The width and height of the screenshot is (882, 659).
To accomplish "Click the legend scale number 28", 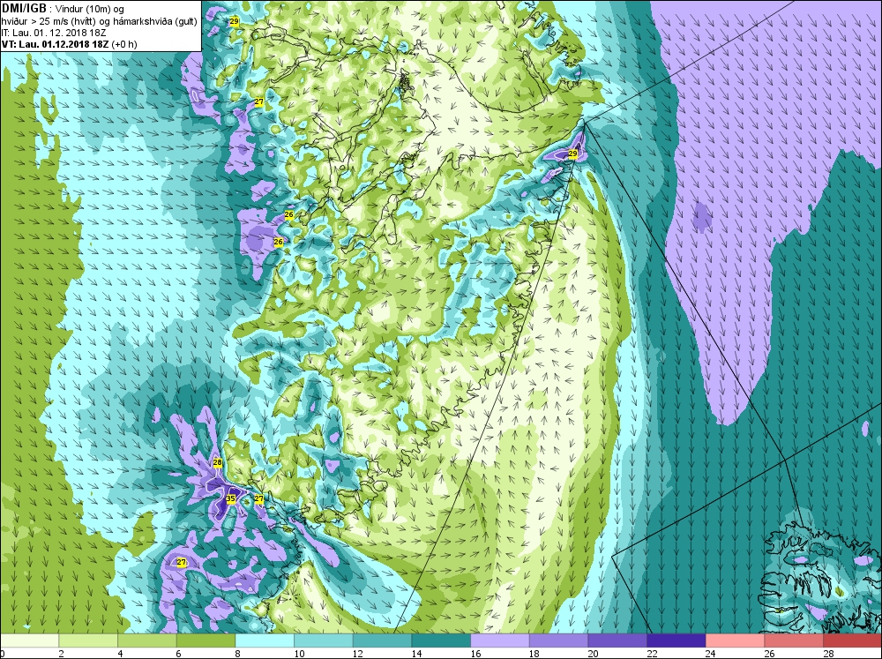I will pyautogui.click(x=828, y=654).
